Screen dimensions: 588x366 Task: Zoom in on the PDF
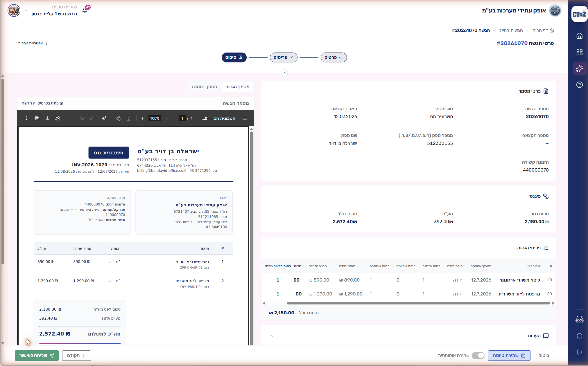tap(143, 118)
